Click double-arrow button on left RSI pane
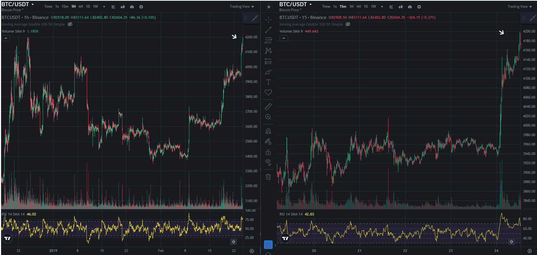 [x=233, y=242]
